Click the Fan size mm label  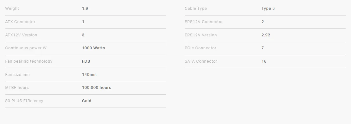17,74
